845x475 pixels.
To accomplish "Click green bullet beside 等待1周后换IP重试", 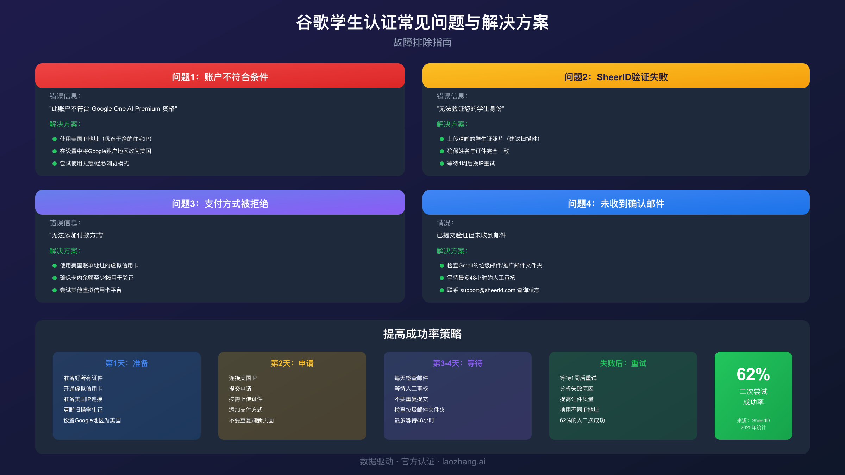I will click(442, 164).
